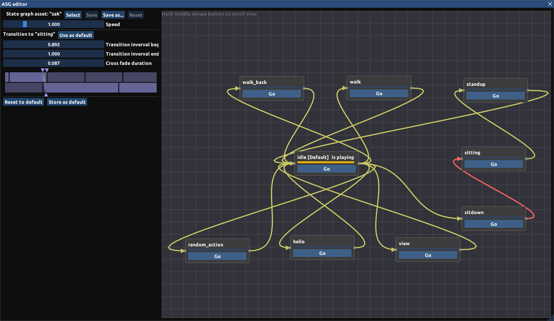This screenshot has height=321, width=554.
Task: Click Go on the sitdown node
Action: click(x=494, y=224)
